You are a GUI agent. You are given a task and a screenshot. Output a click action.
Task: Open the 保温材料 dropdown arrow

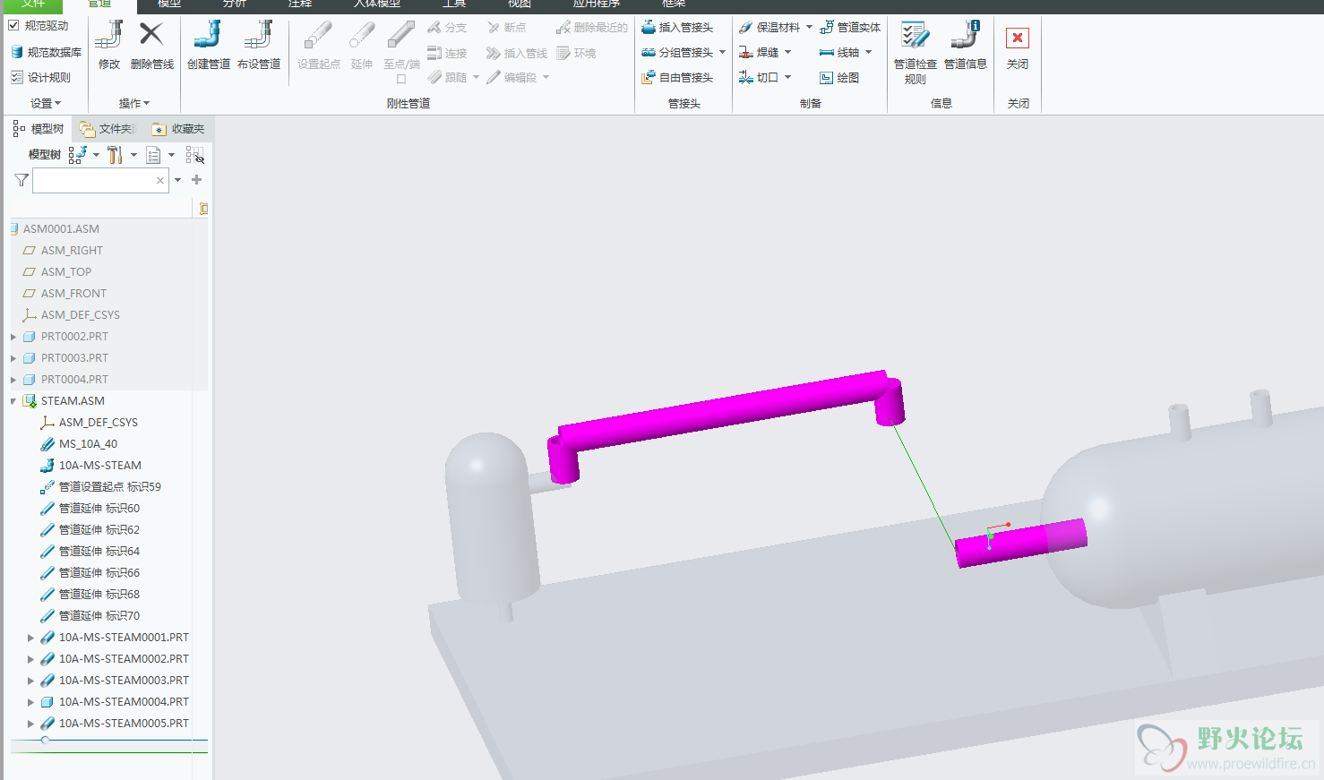coord(809,27)
